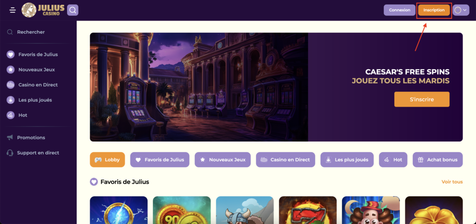Screen dimensions: 476x224
Task: Switch to the Nouveaux Jeux category tab
Action: click(x=223, y=160)
